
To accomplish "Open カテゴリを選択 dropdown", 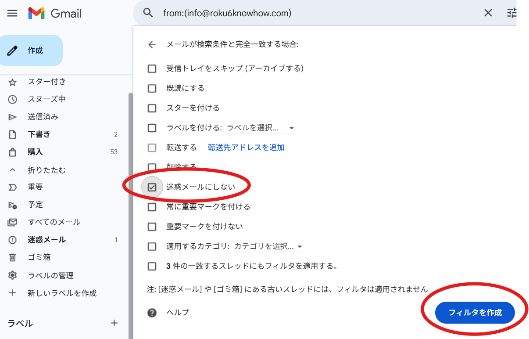I will tap(268, 246).
